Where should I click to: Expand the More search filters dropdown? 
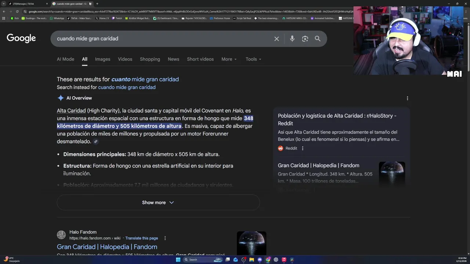(x=229, y=59)
